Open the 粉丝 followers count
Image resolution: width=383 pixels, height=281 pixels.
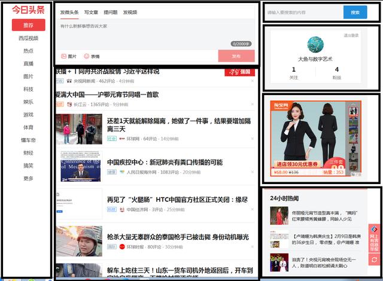336,73
